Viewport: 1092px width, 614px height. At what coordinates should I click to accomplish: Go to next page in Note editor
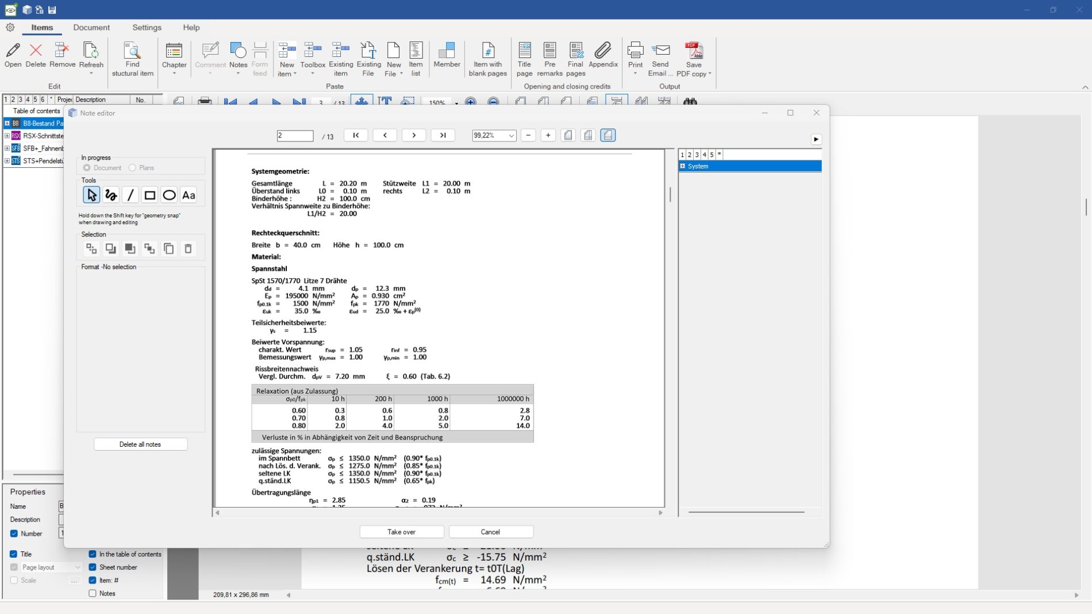[414, 135]
